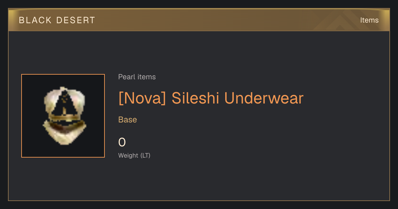Select the Pearl items category label
Image resolution: width=398 pixels, height=209 pixels.
click(137, 77)
